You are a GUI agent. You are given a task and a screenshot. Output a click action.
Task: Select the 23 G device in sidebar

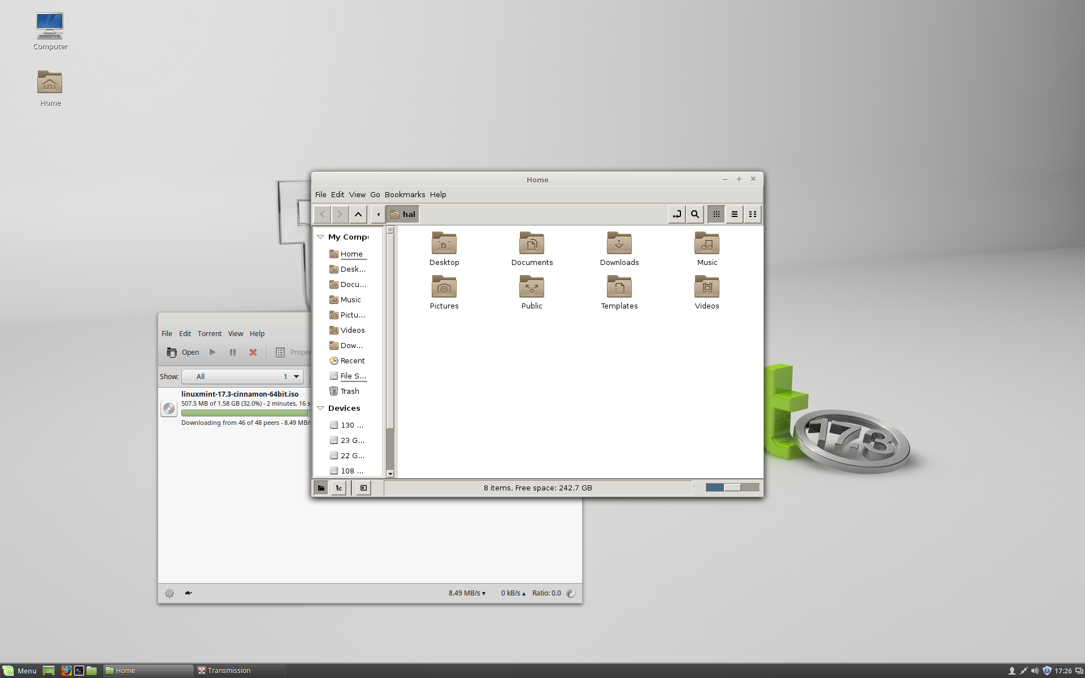click(346, 441)
